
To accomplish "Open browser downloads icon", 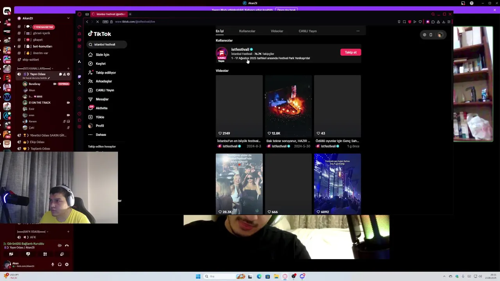I will (443, 22).
